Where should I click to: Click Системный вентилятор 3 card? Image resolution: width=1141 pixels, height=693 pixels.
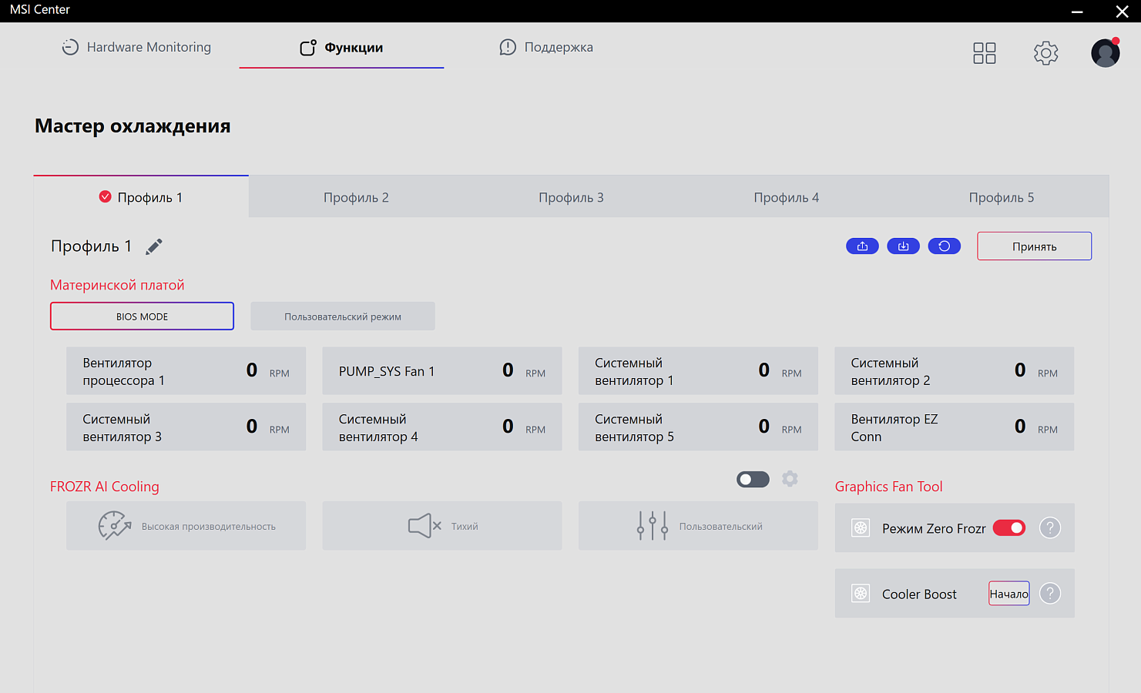click(186, 427)
